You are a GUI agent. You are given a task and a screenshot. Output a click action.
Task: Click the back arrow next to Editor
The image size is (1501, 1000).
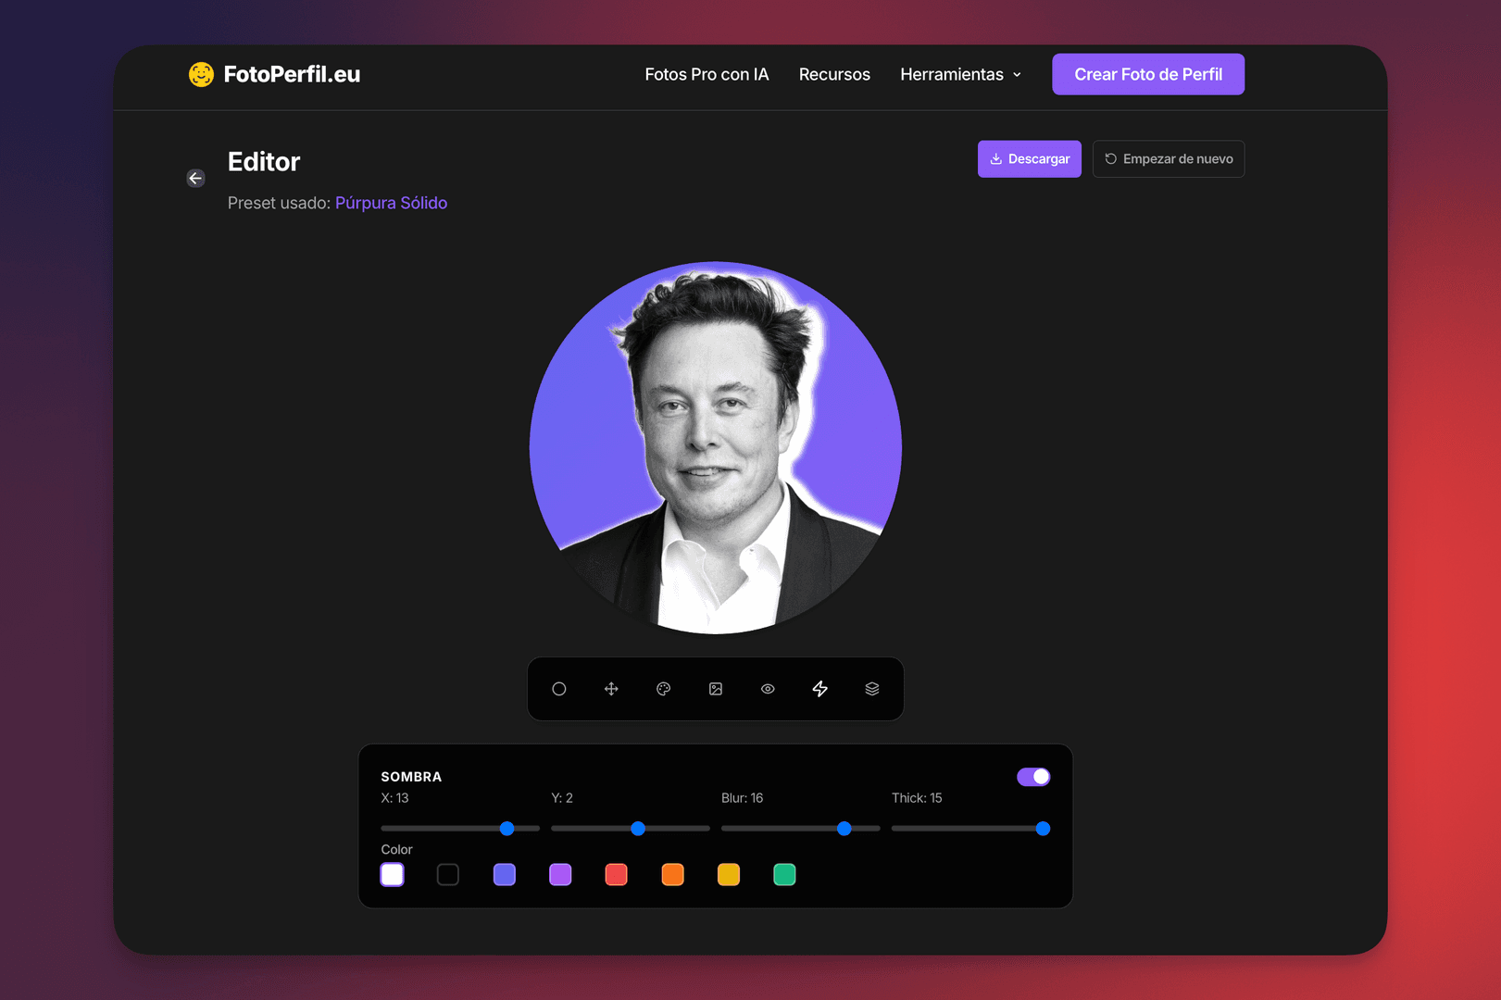[x=195, y=178]
